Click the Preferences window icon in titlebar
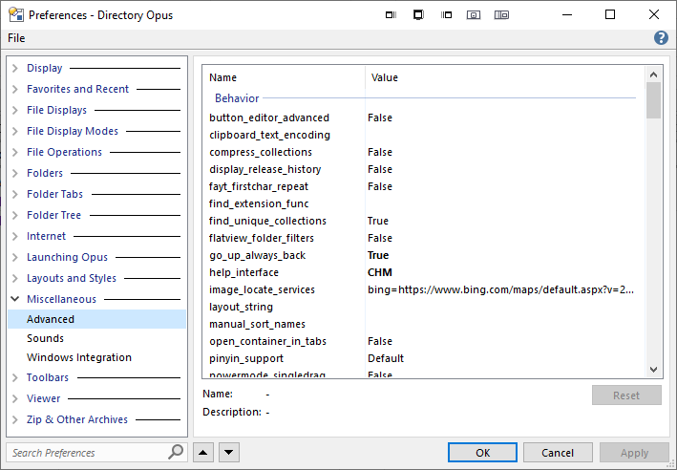This screenshot has height=470, width=677. point(16,14)
